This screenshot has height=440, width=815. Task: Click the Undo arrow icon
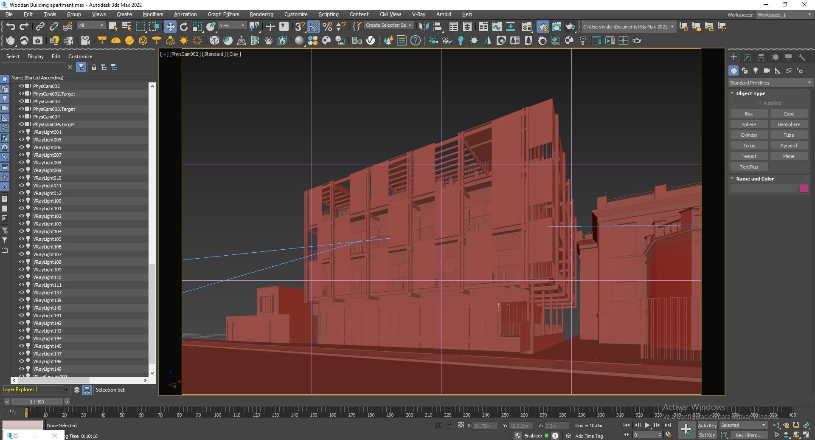tap(11, 27)
